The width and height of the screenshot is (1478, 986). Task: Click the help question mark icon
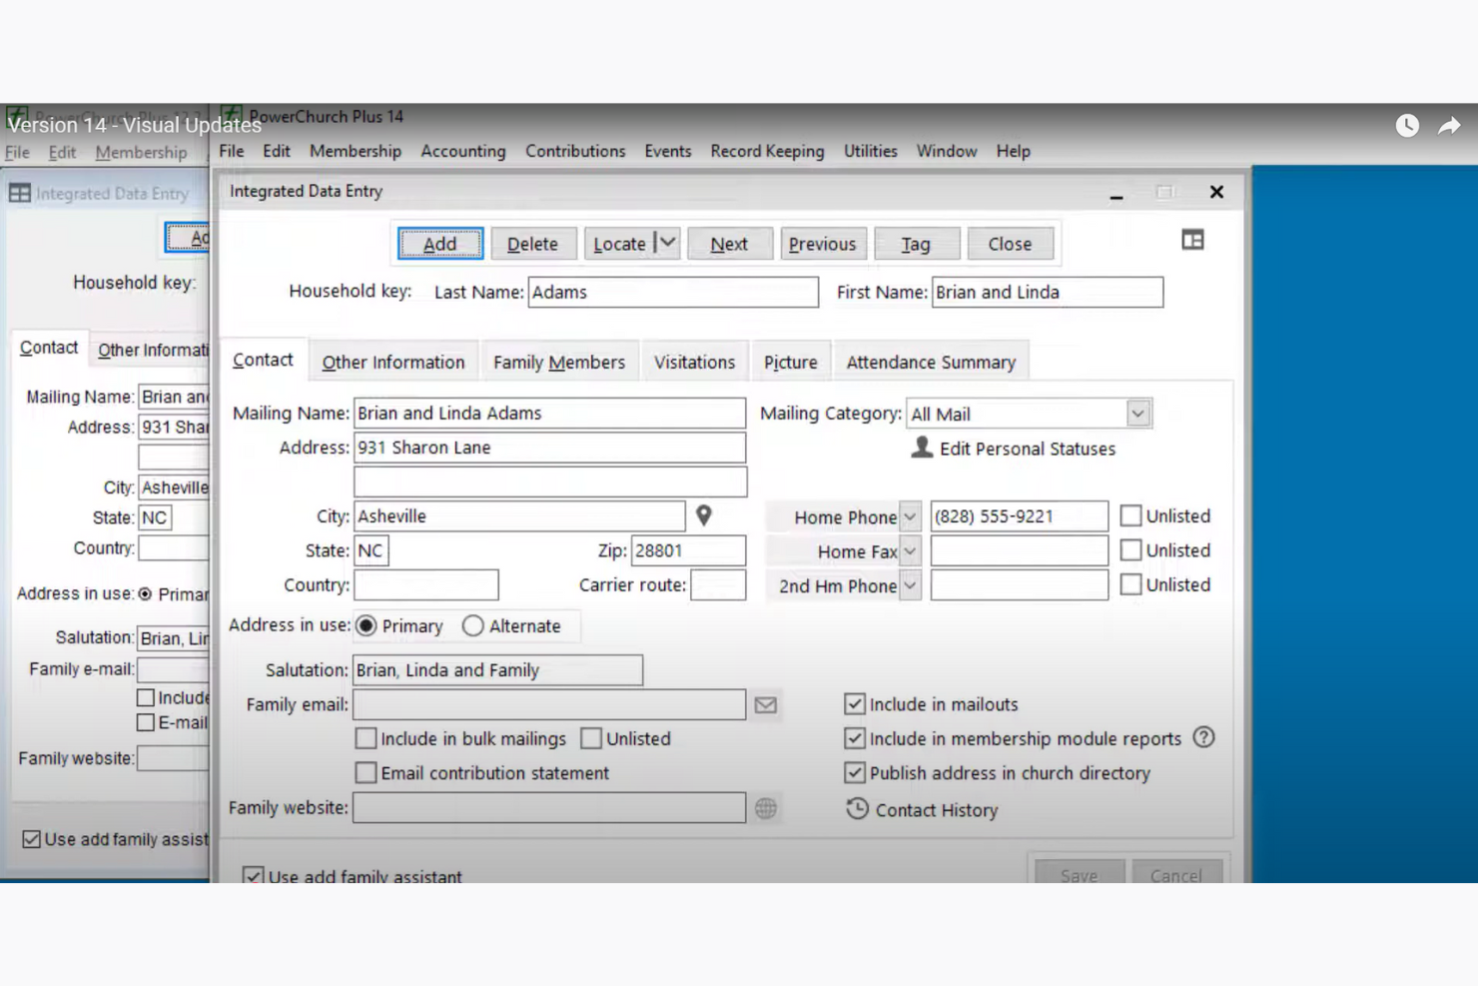[x=1204, y=737]
